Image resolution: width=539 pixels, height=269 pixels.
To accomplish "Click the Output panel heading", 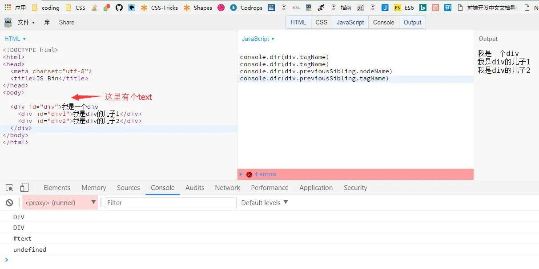I will coord(488,39).
